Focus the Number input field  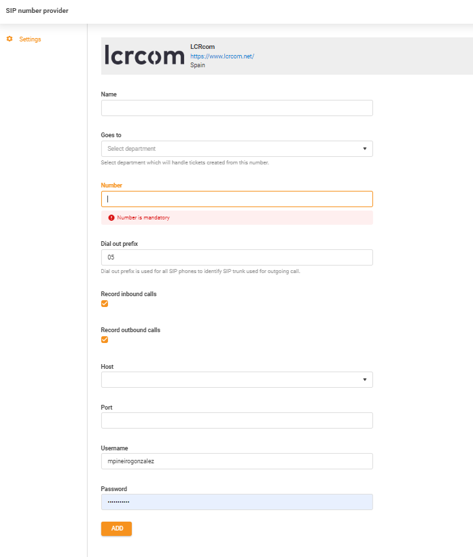point(236,198)
